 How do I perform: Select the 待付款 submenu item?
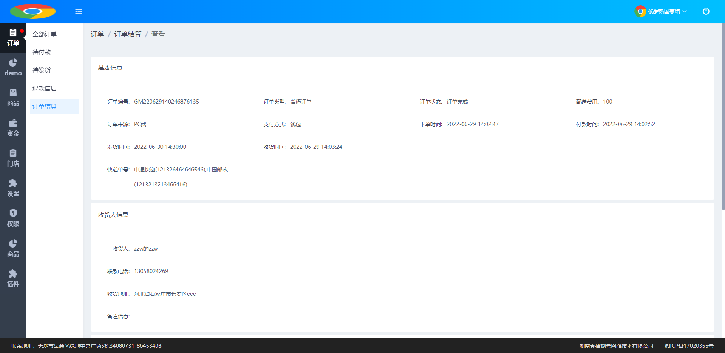55,52
